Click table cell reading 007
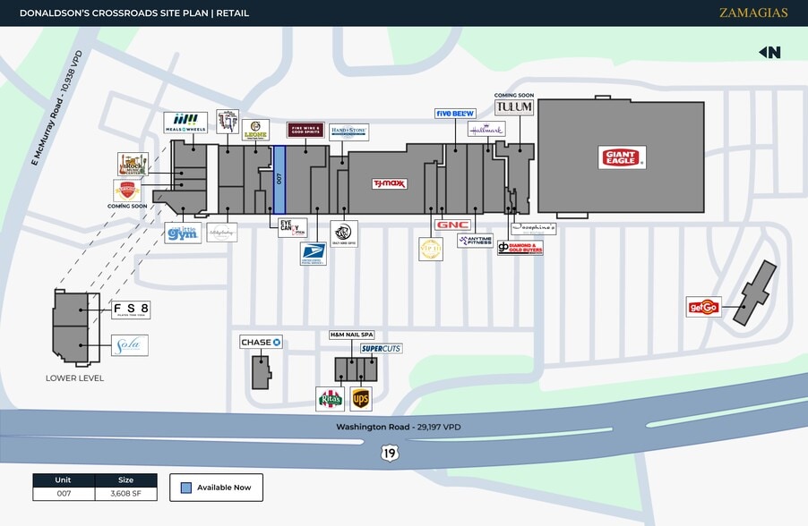The image size is (808, 526). tap(64, 494)
